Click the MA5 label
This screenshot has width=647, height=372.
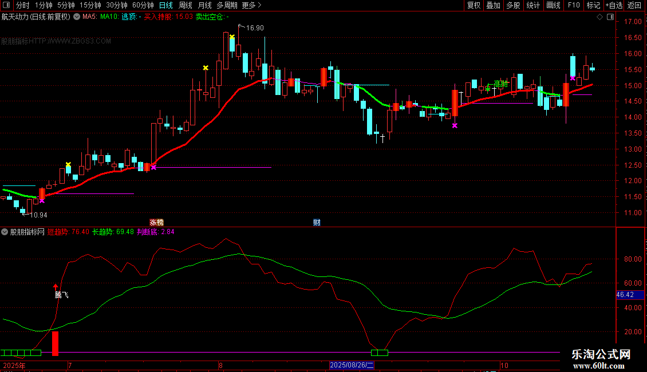(x=89, y=17)
